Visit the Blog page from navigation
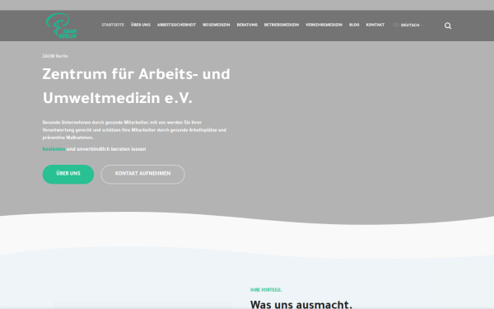The width and height of the screenshot is (494, 309). coord(354,25)
